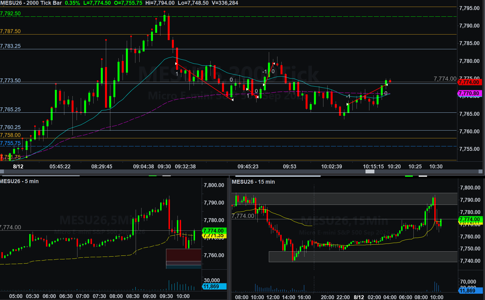This screenshot has width=485, height=300.
Task: Click 7,795.00 on the tick chart price axis
Action: click(469, 8)
